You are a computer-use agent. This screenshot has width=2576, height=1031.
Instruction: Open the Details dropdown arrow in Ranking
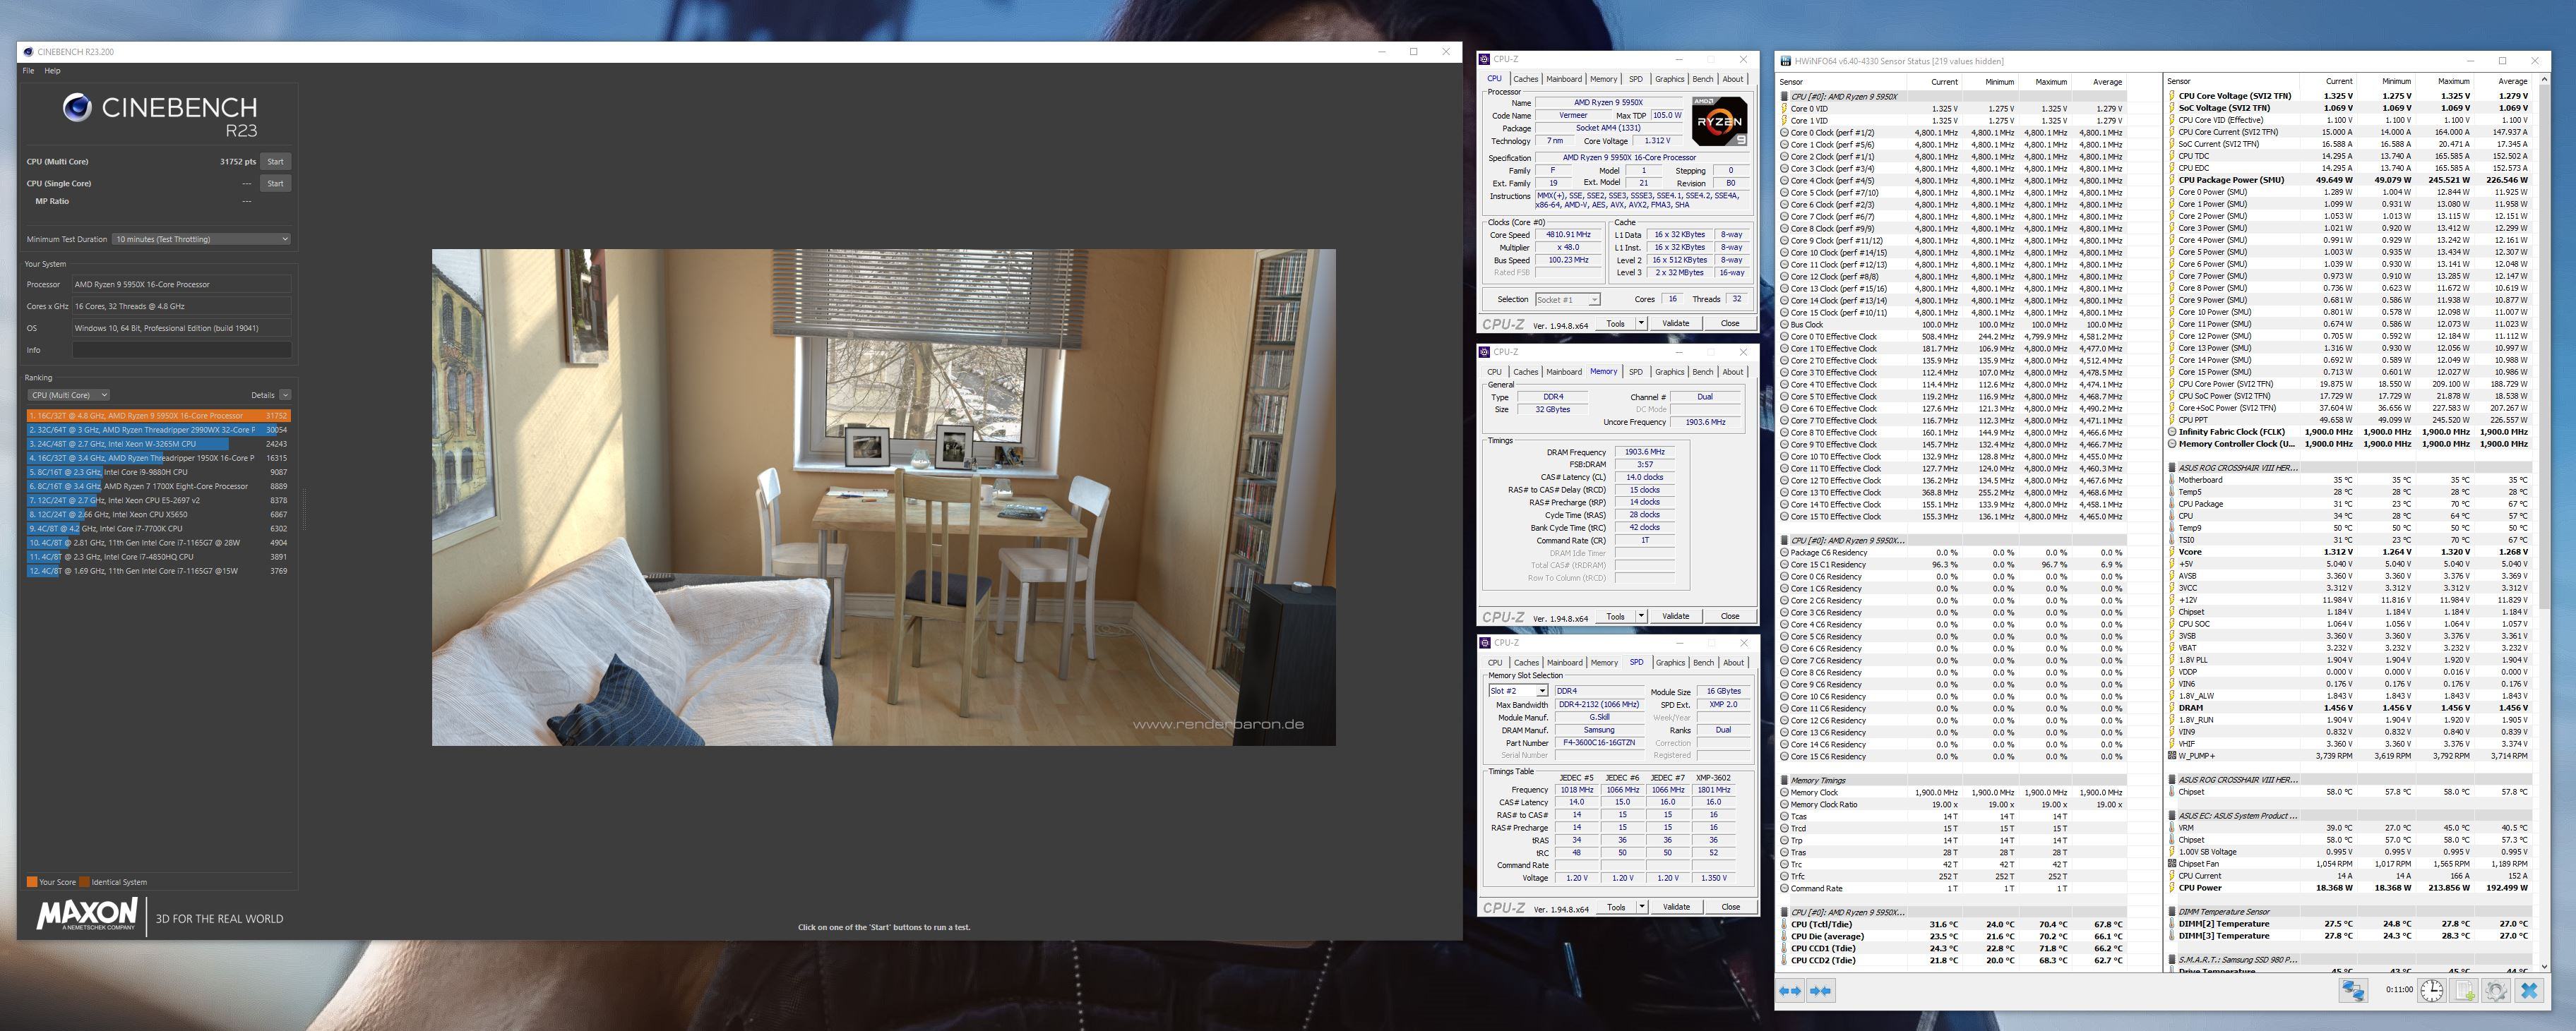pyautogui.click(x=285, y=394)
